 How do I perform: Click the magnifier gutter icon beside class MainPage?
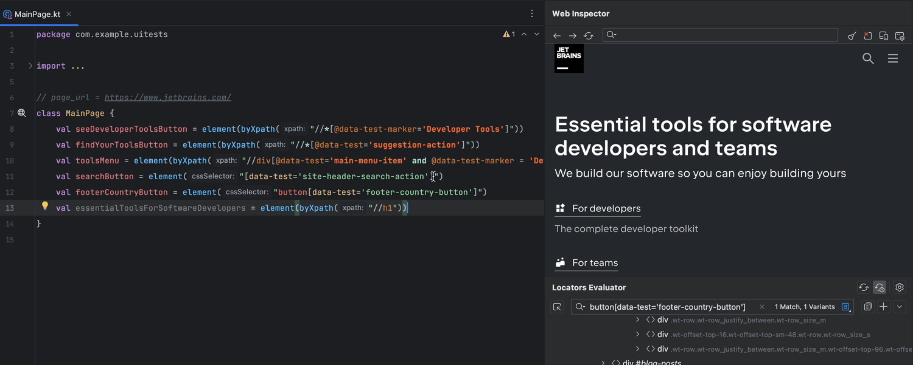pos(22,113)
